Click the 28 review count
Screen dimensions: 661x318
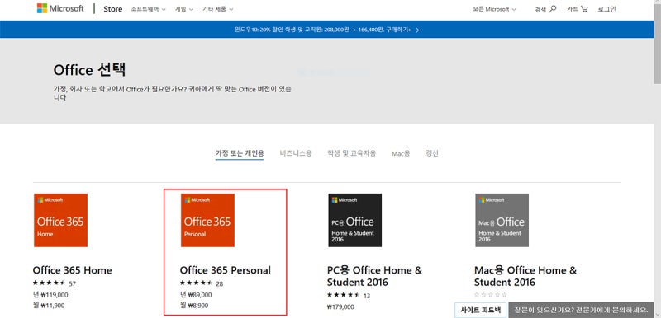[x=220, y=283]
